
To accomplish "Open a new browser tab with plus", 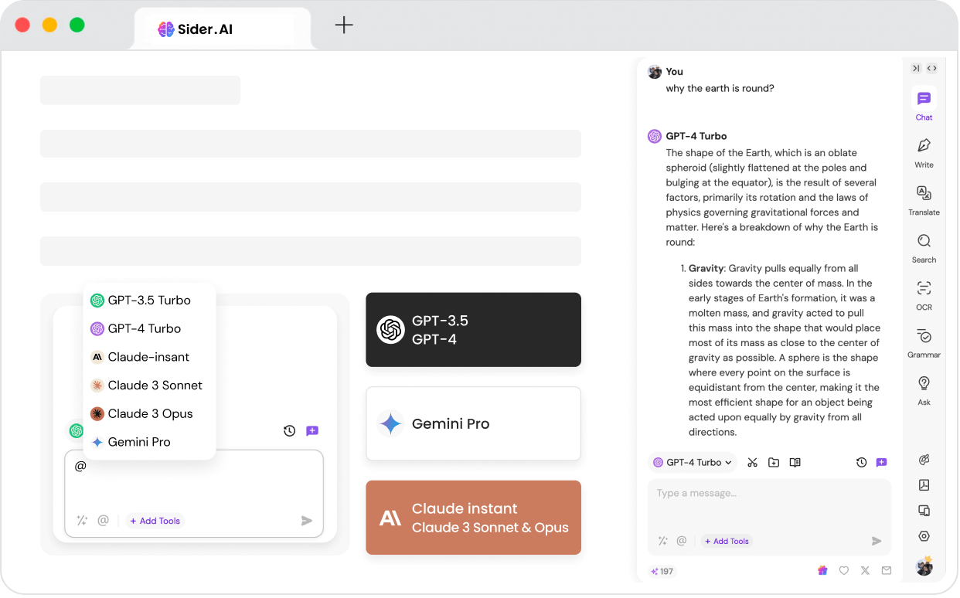I will 344,25.
